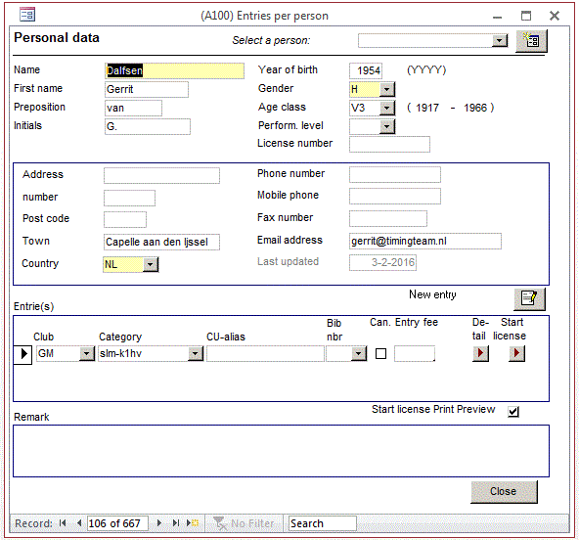The image size is (579, 540).
Task: Open the Age class V3 dropdown
Action: [387, 108]
